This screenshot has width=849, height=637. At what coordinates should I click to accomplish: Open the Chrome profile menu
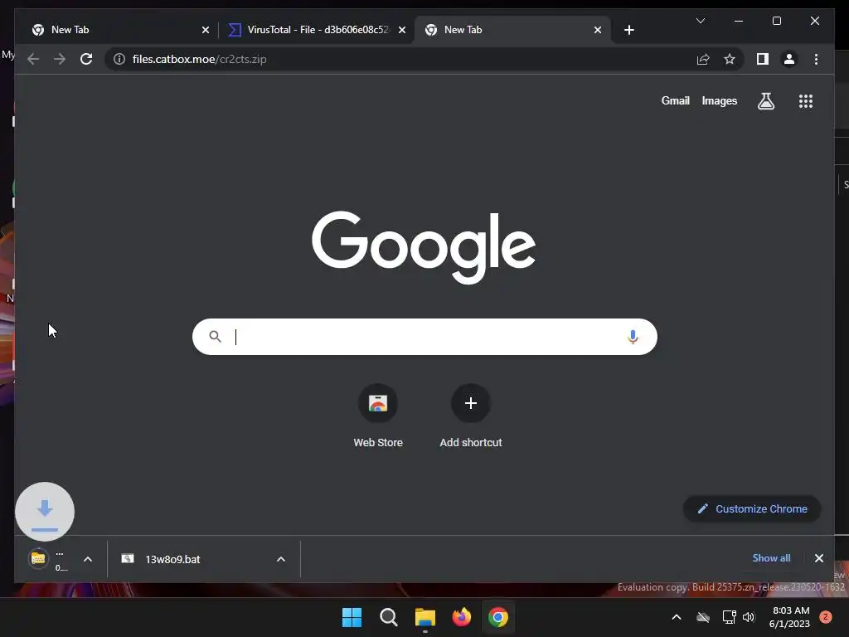[x=789, y=59]
